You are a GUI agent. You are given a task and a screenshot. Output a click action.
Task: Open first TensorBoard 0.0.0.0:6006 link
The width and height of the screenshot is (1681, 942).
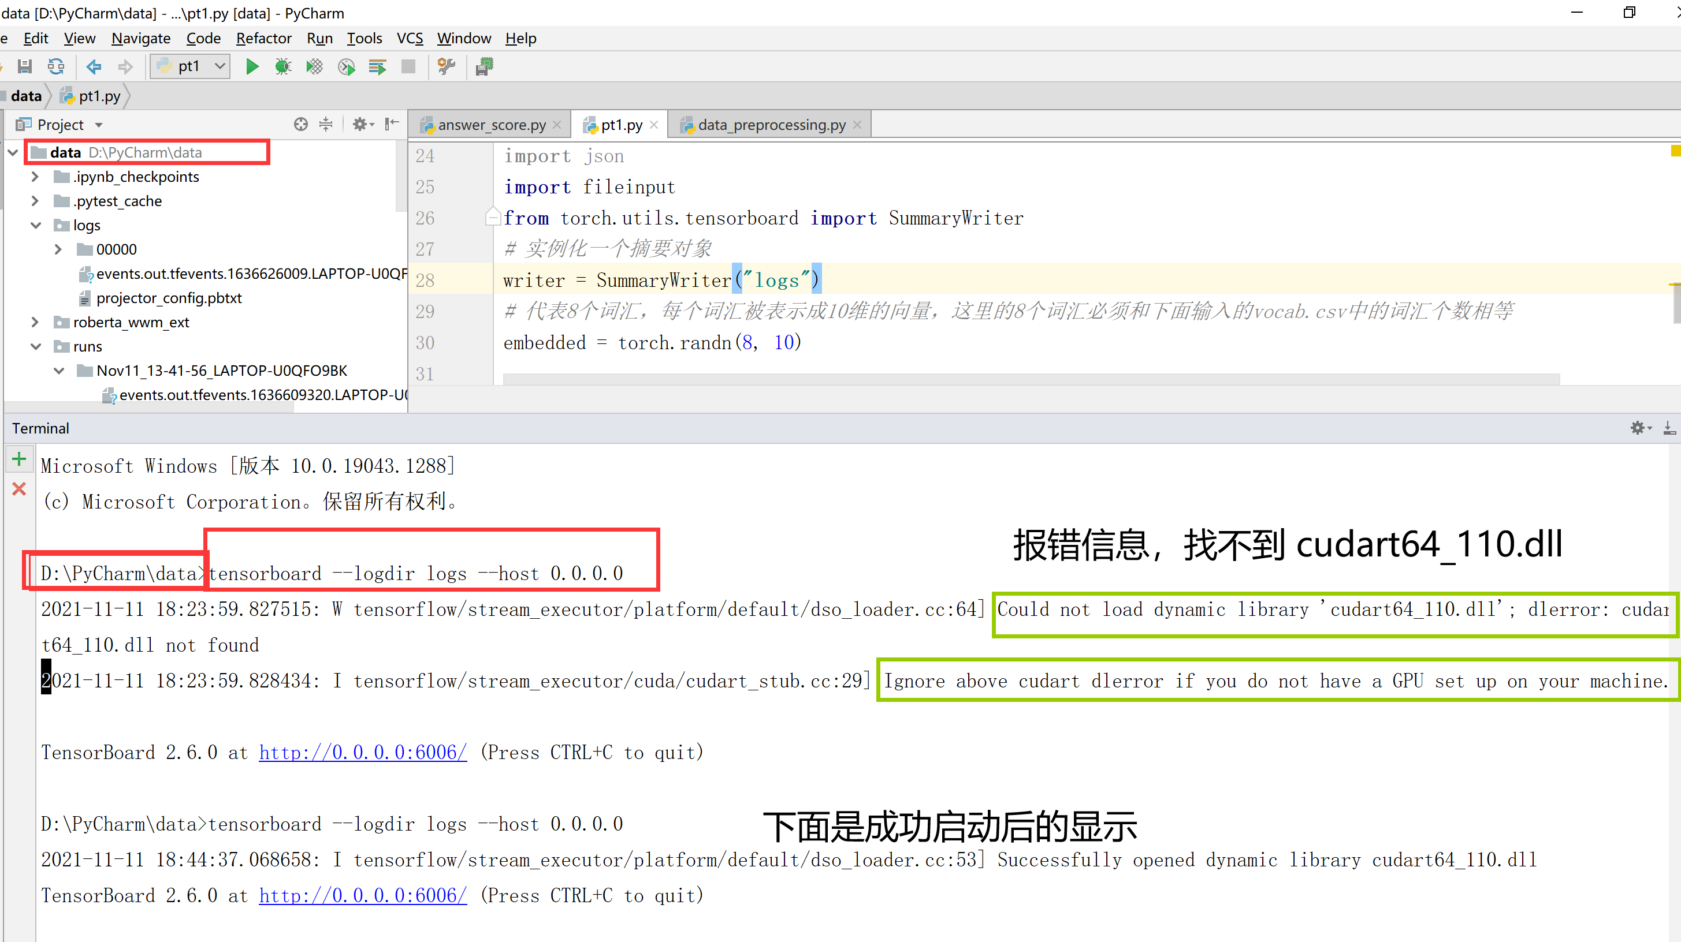[363, 752]
